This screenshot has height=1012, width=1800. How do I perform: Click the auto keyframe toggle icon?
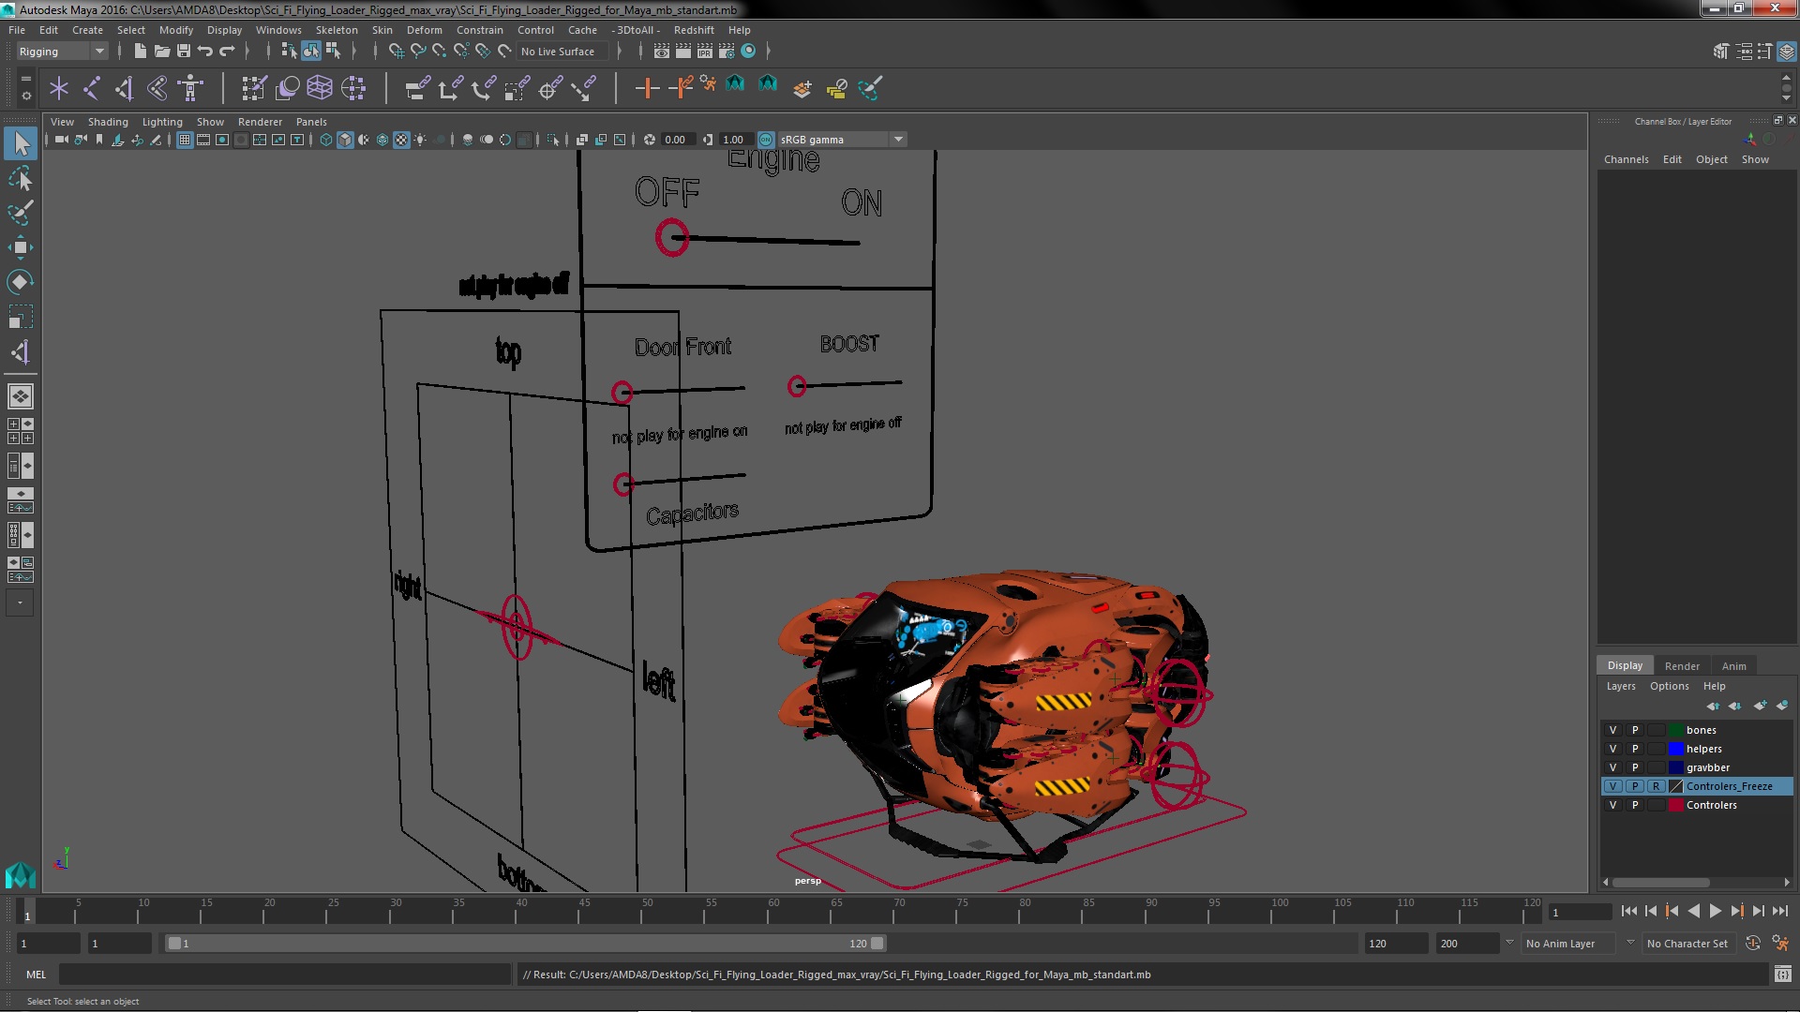(x=1752, y=944)
